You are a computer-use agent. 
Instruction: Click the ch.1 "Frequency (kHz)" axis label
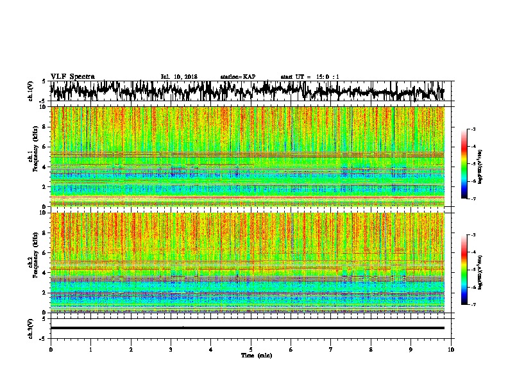coord(35,149)
